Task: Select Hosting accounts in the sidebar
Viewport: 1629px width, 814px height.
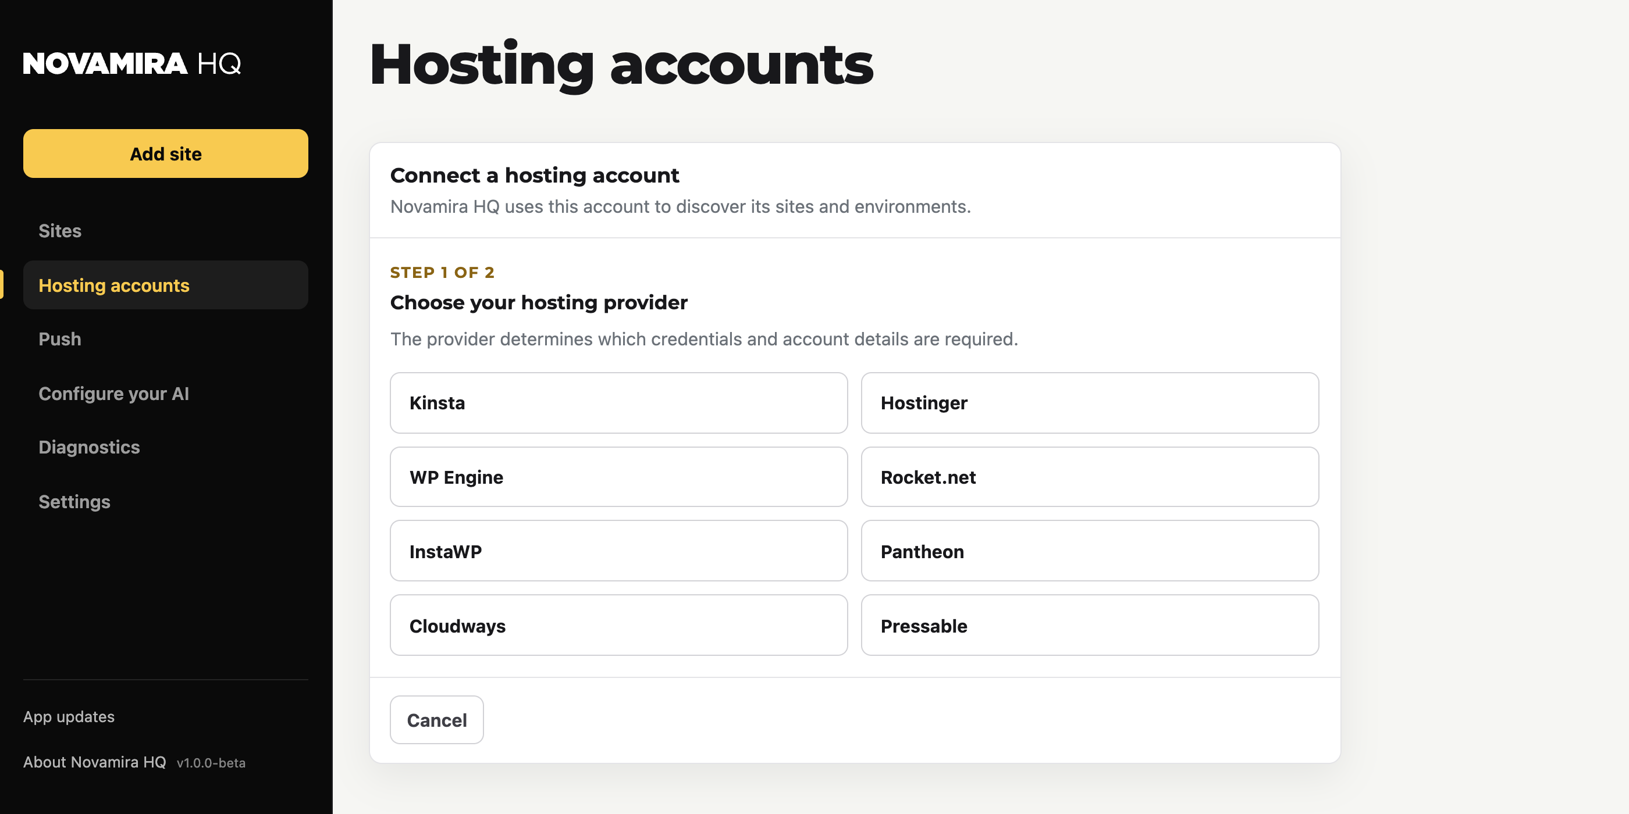Action: pos(166,285)
